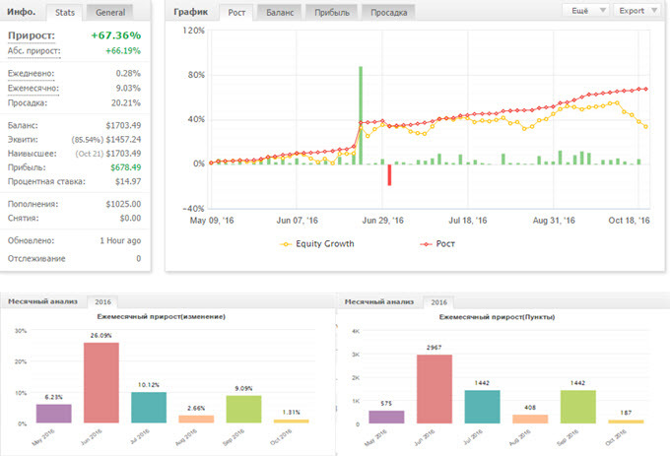Image resolution: width=670 pixels, height=456 pixels.
Task: Click the Jul 2016 10.12% growth bar
Action: pyautogui.click(x=149, y=408)
